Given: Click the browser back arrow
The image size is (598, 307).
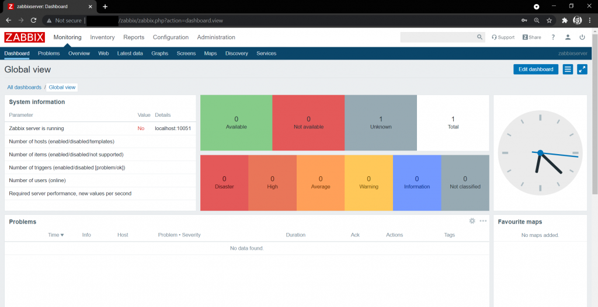Looking at the screenshot, I should pos(8,20).
